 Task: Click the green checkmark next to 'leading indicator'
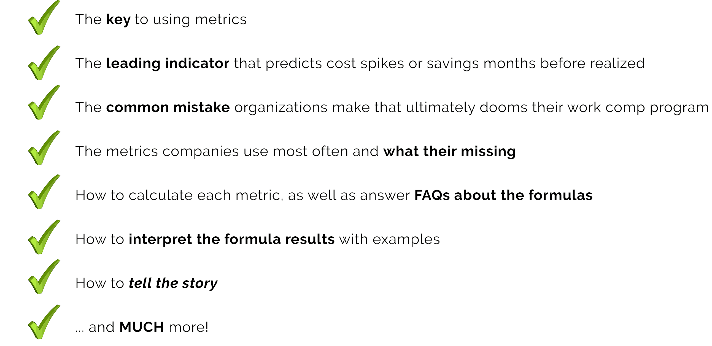[x=44, y=63]
